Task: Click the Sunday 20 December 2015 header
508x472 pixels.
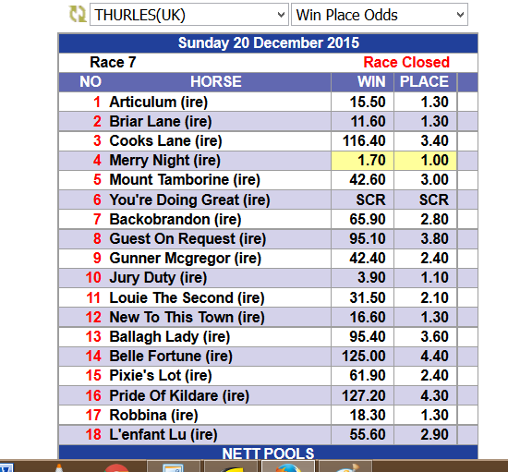Action: (x=268, y=43)
